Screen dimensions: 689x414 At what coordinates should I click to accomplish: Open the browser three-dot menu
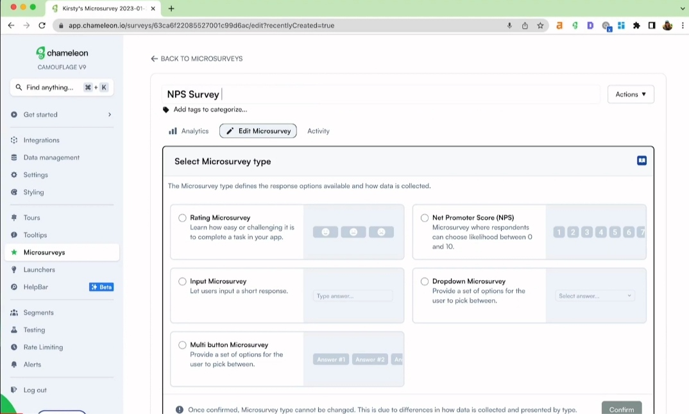click(683, 26)
